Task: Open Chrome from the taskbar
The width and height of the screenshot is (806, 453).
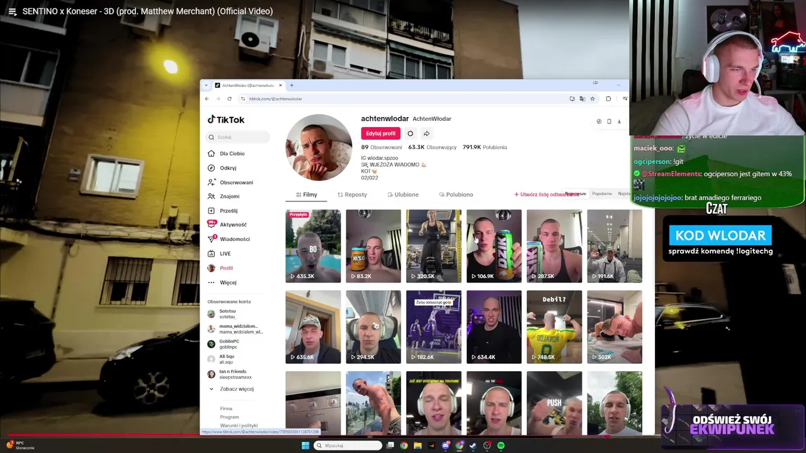Action: pos(404,445)
